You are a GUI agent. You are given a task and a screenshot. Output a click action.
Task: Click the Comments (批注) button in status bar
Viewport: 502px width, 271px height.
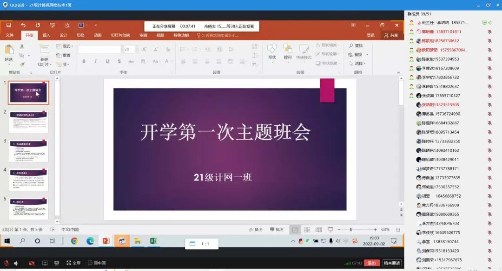(x=277, y=229)
